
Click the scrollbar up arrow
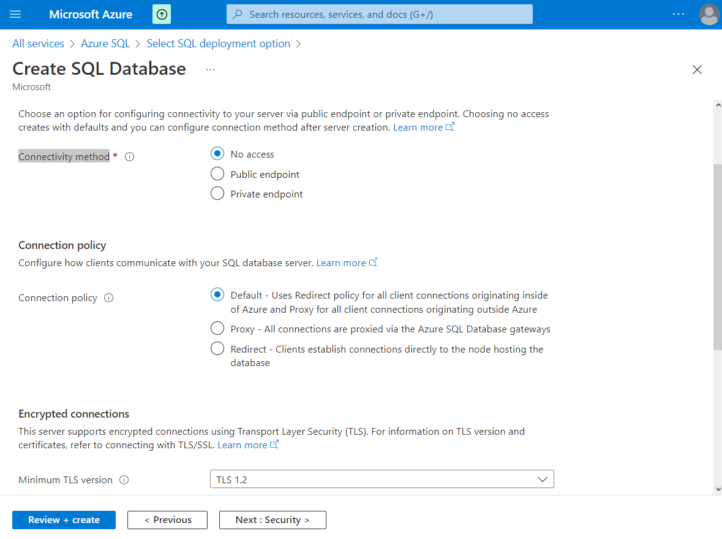[x=718, y=105]
